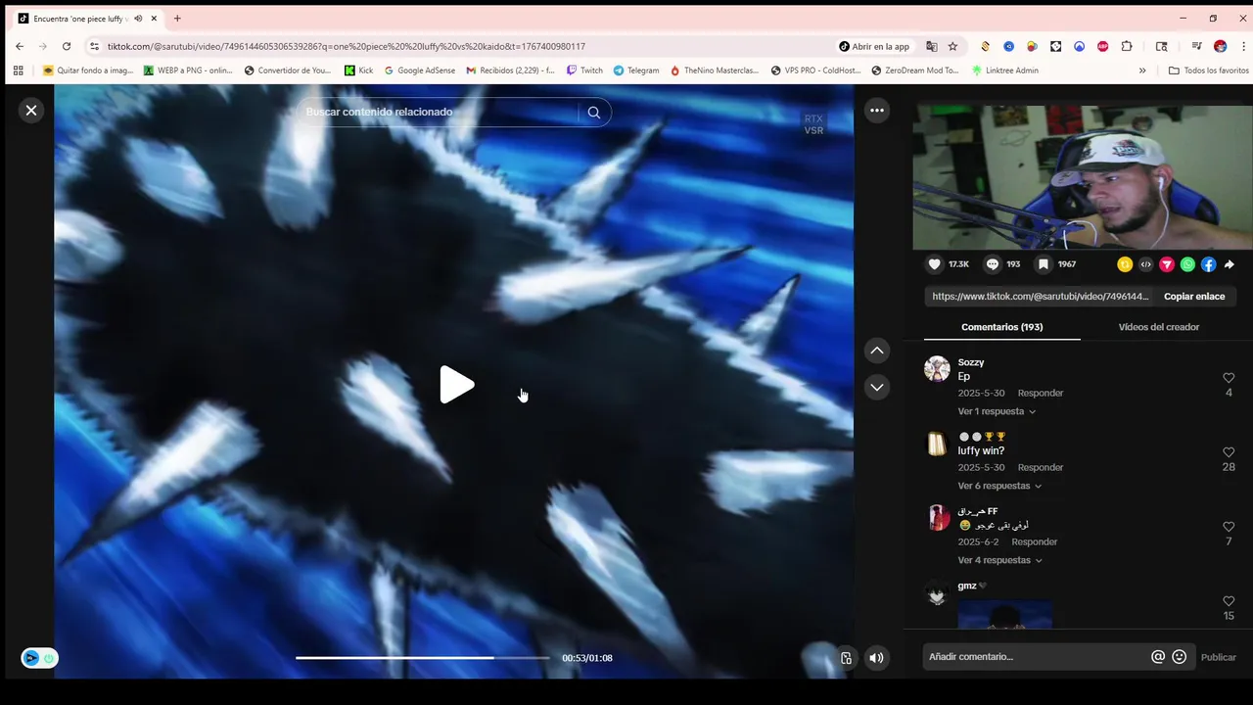The width and height of the screenshot is (1253, 705).
Task: Select the TikTok video URL text
Action: coord(1040,297)
